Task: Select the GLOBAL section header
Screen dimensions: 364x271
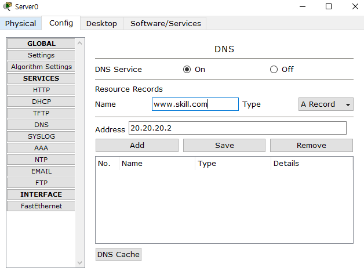Action: tap(41, 44)
